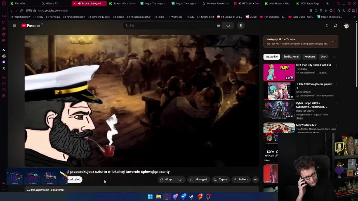Open Opera sidebar settings gear
358x201 pixels.
coord(4,96)
